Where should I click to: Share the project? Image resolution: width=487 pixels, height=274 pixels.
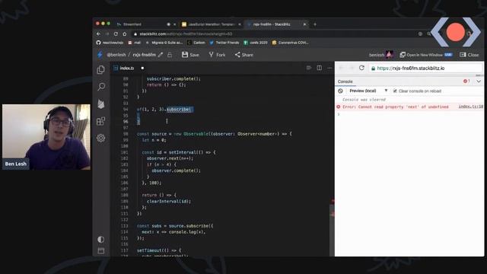click(243, 55)
